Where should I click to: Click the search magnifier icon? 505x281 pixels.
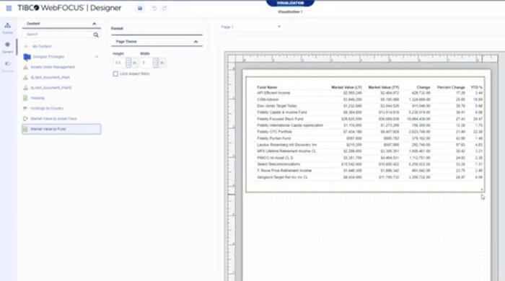pos(96,35)
